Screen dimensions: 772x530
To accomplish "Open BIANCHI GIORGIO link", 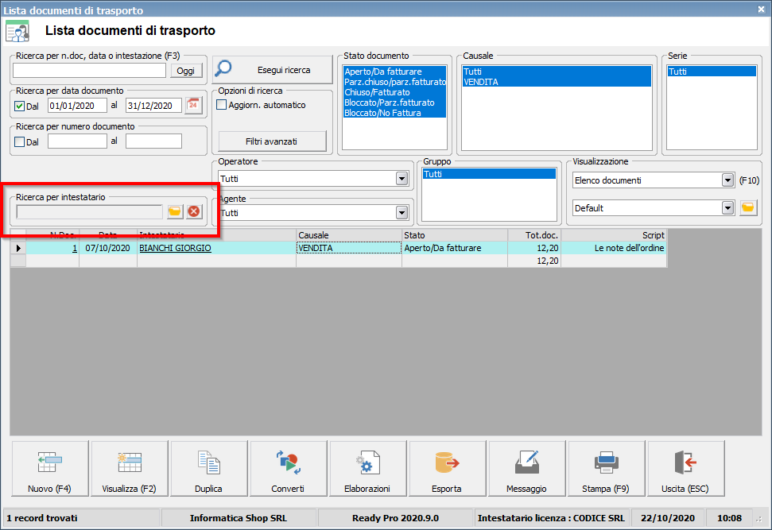I will click(175, 248).
